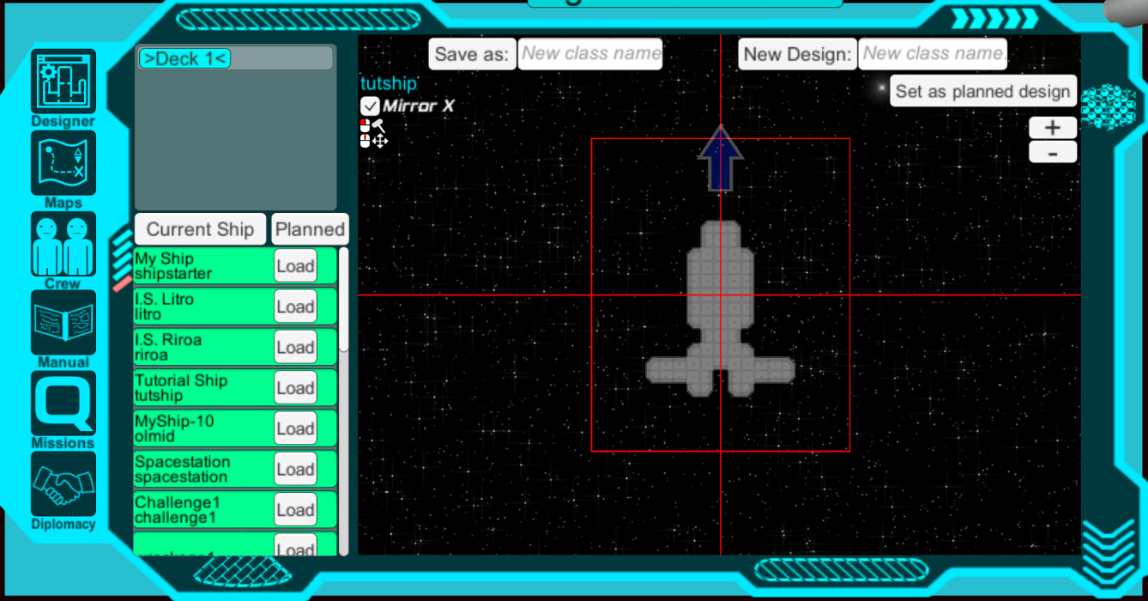Select the Spacestation row text

point(183,469)
